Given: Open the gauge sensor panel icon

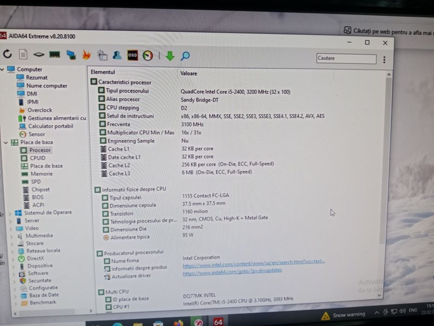Looking at the screenshot, I should coord(148,56).
